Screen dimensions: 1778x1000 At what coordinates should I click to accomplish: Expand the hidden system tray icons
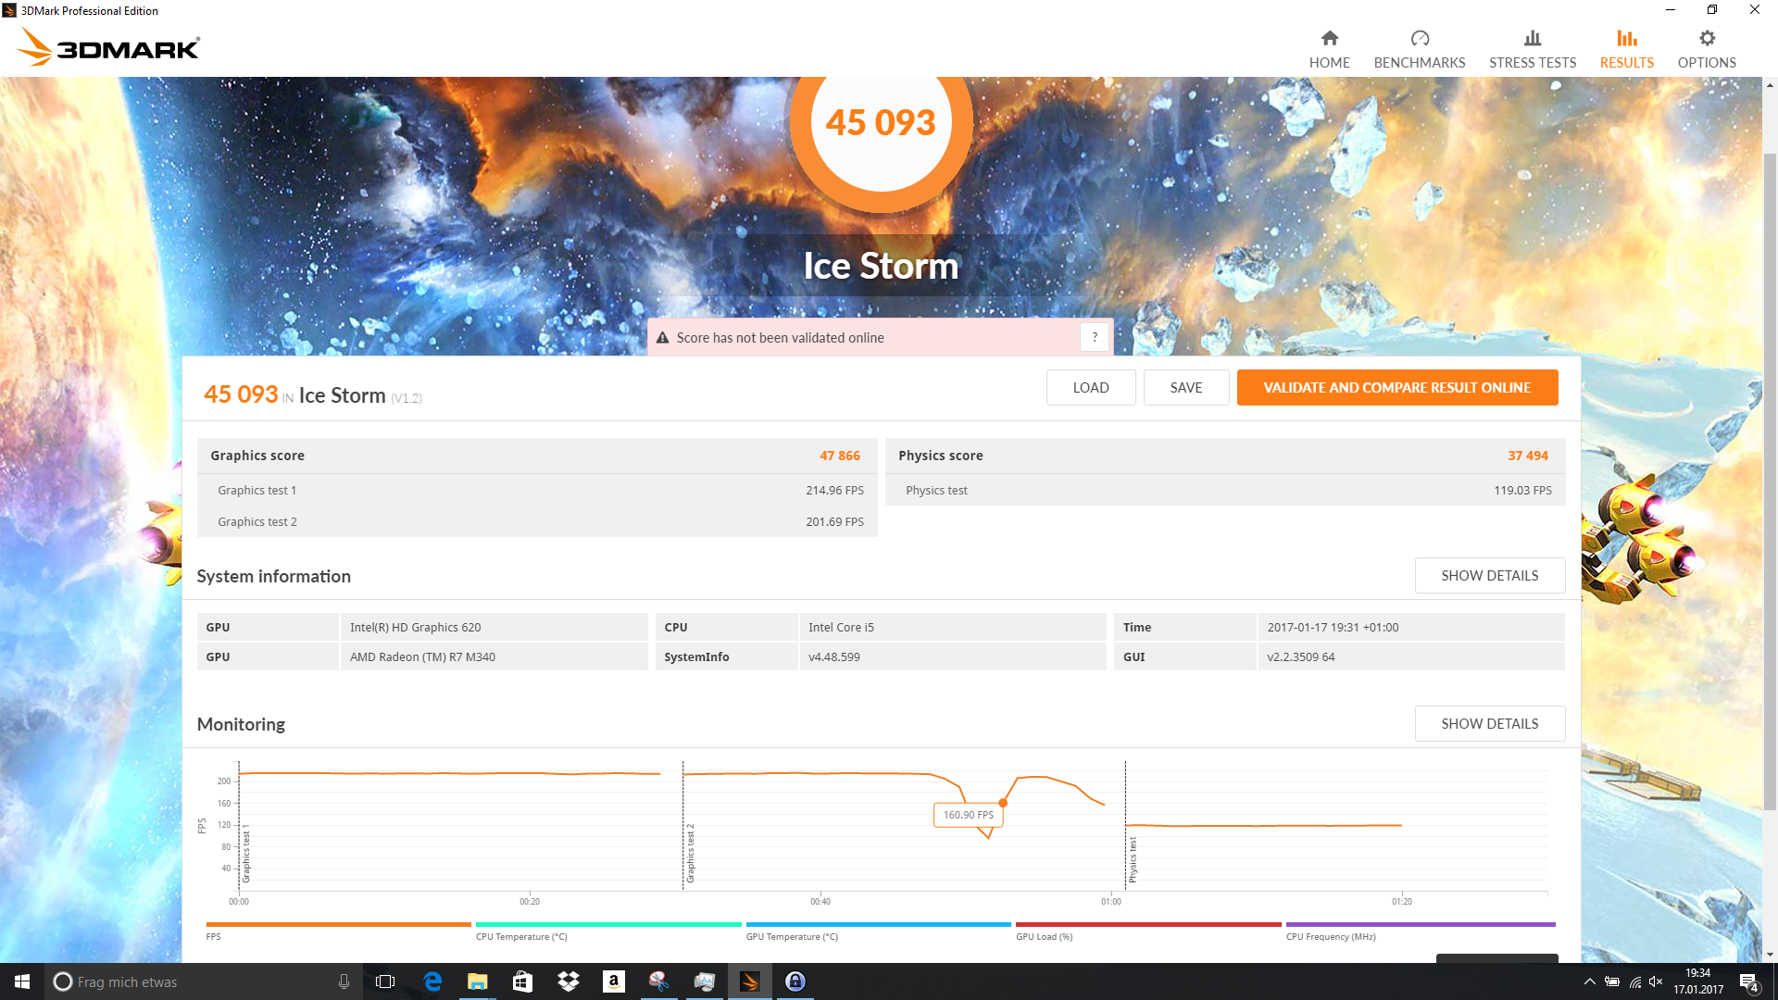[x=1589, y=981]
